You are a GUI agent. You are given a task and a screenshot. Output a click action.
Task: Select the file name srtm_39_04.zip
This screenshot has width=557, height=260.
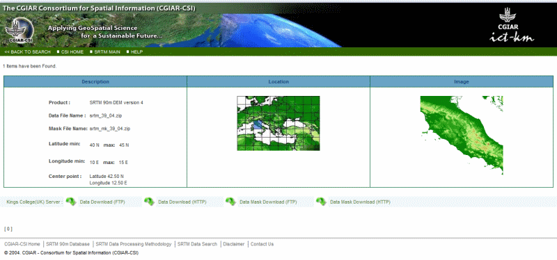(x=106, y=115)
